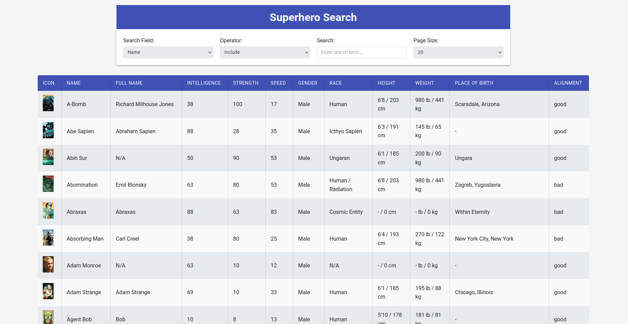
Task: Select the Strength column header
Action: tap(245, 83)
